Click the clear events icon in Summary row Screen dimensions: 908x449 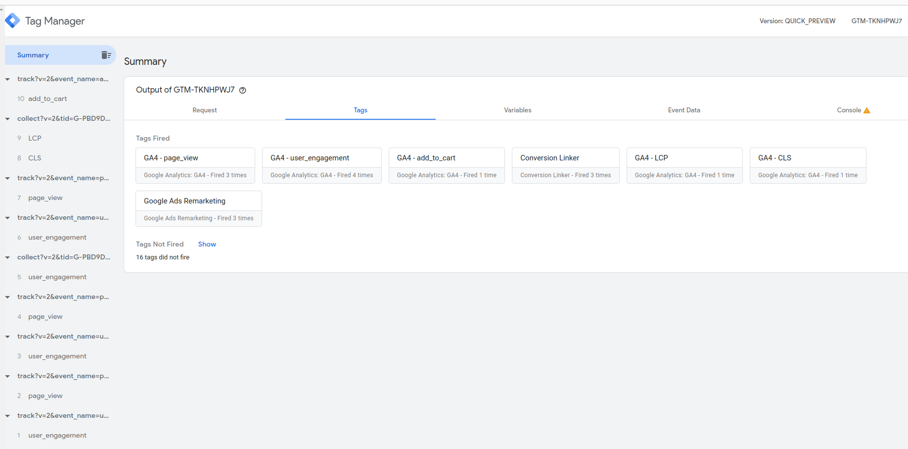click(x=106, y=55)
